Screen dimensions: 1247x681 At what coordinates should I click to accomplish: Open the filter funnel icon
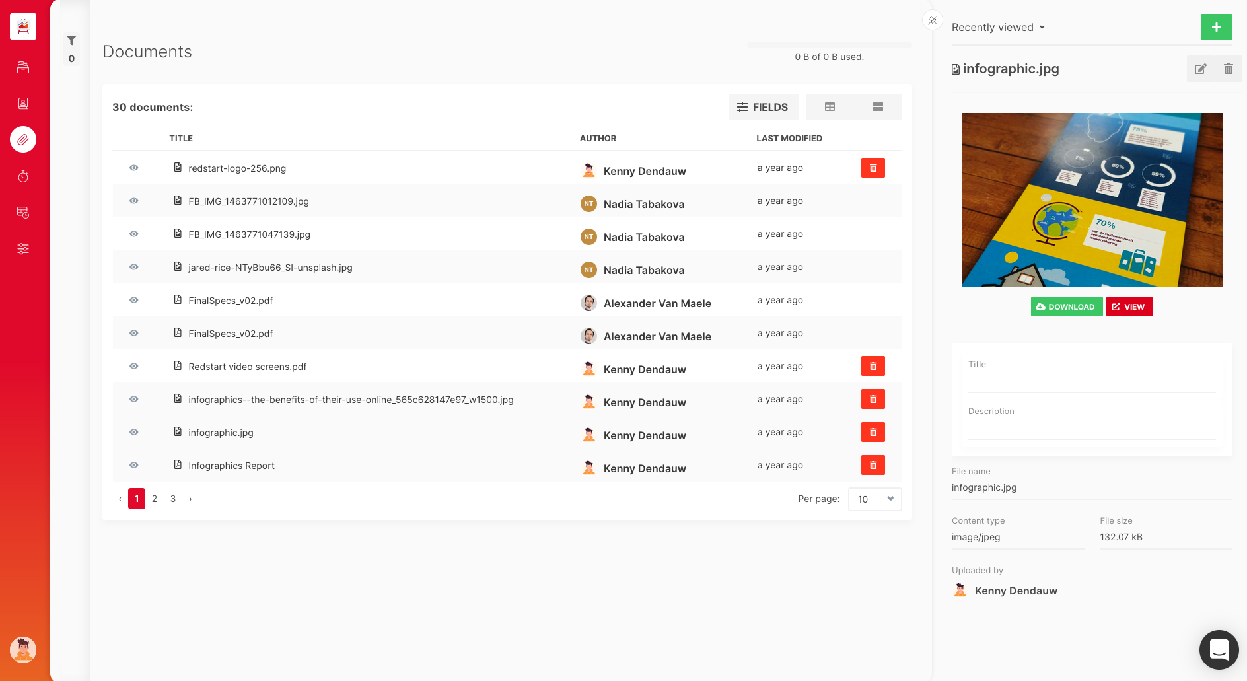(71, 41)
